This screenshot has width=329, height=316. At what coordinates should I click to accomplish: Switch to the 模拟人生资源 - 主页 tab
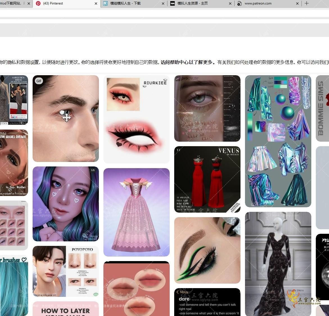tap(201, 4)
